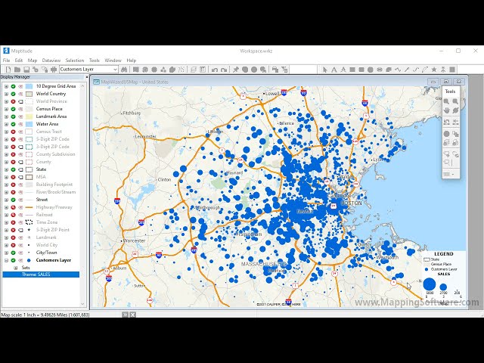Click the X button in the status bar
The image size is (484, 363).
pyautogui.click(x=132, y=315)
